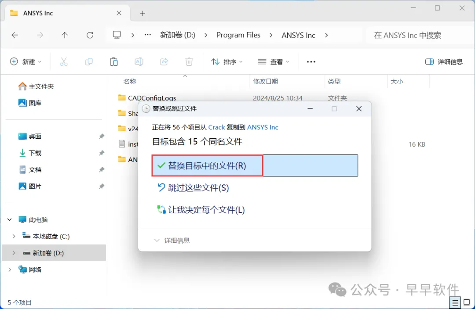Refresh the current folder view

pyautogui.click(x=90, y=35)
